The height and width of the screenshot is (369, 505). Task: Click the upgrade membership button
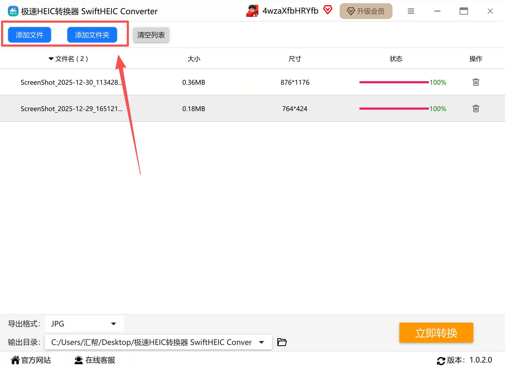coord(366,11)
